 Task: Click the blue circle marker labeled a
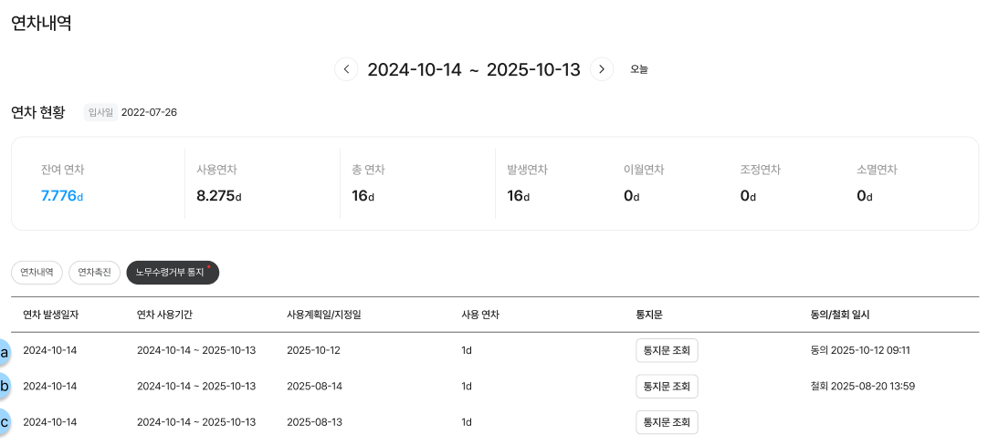pos(5,351)
